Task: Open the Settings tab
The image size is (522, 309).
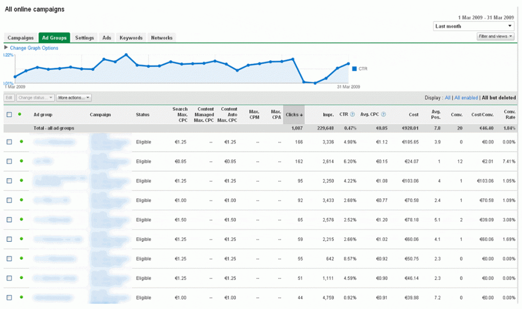Action: click(x=85, y=38)
